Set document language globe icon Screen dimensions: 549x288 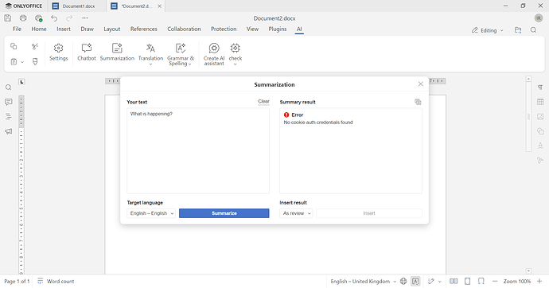tap(403, 281)
